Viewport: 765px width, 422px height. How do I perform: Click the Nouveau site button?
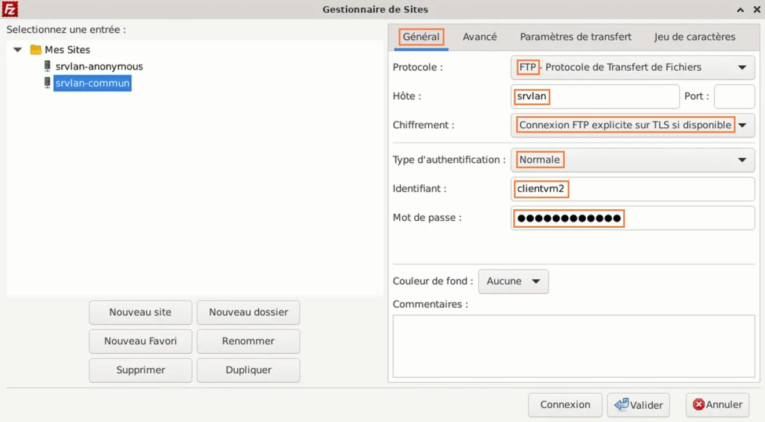[141, 312]
